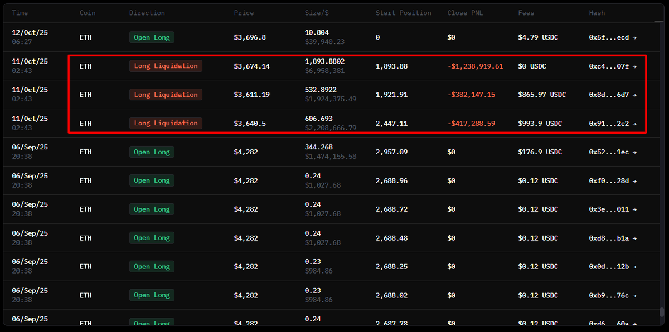Click the fee $865.97 USDC
Screen dimensions: 669x332
(x=542, y=95)
